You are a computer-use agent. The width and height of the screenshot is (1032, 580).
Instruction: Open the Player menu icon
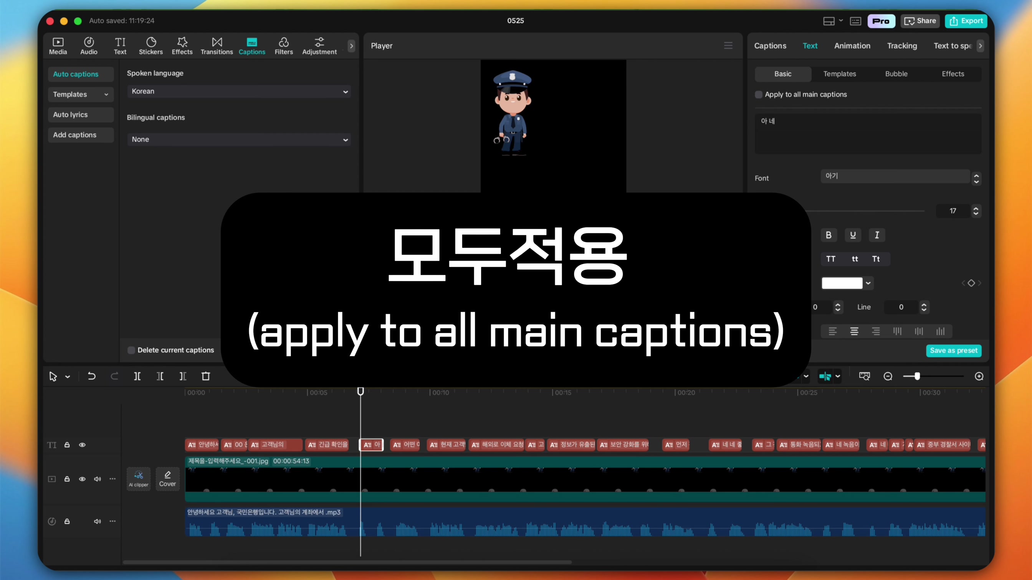tap(728, 46)
